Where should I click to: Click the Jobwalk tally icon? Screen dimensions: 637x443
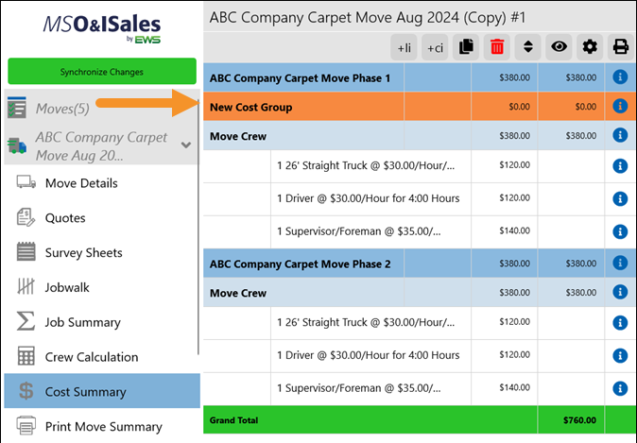(26, 287)
